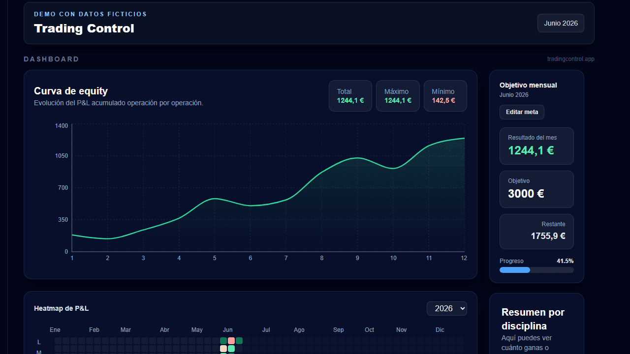Click the light green heatmap cell in row M
Viewport: 630px width, 354px height.
pyautogui.click(x=231, y=349)
